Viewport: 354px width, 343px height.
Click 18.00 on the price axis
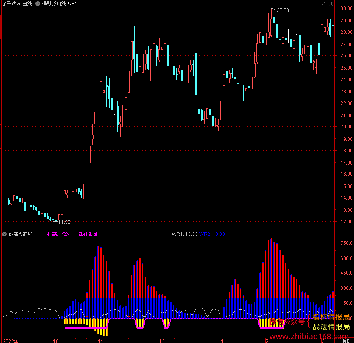coord(346,150)
